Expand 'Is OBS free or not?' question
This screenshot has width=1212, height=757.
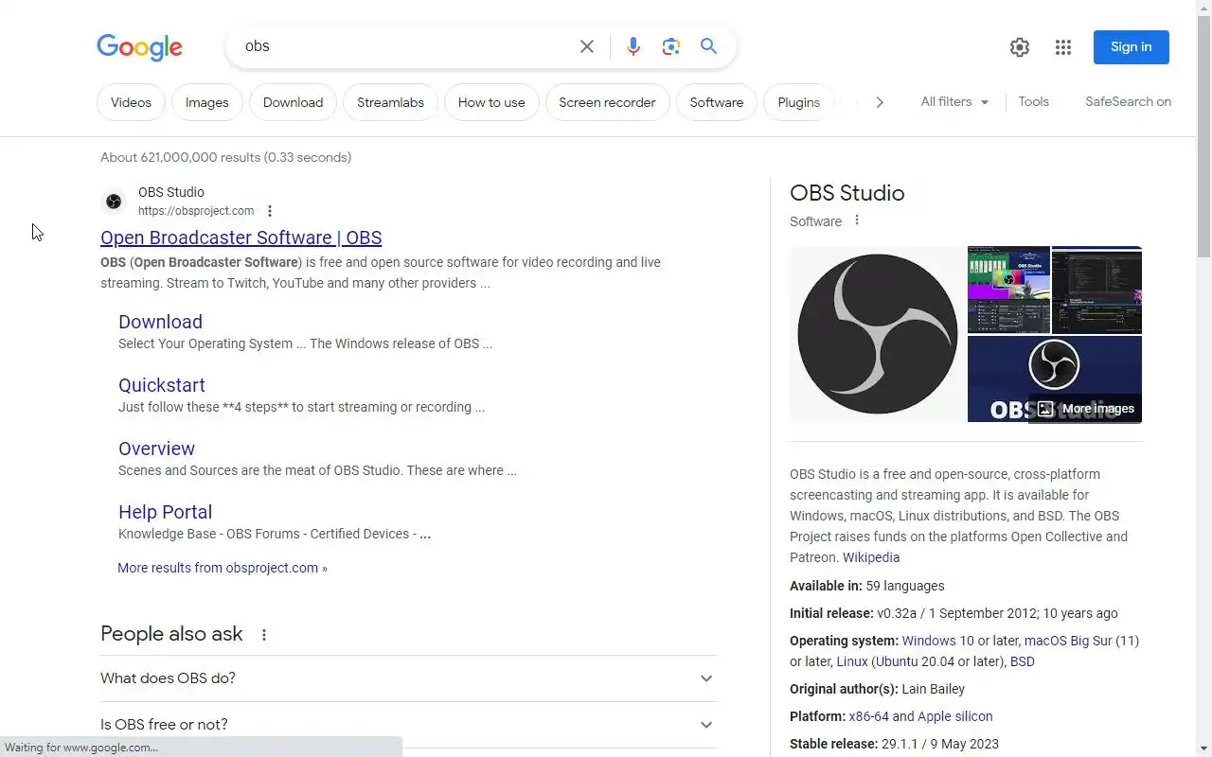pyautogui.click(x=409, y=725)
